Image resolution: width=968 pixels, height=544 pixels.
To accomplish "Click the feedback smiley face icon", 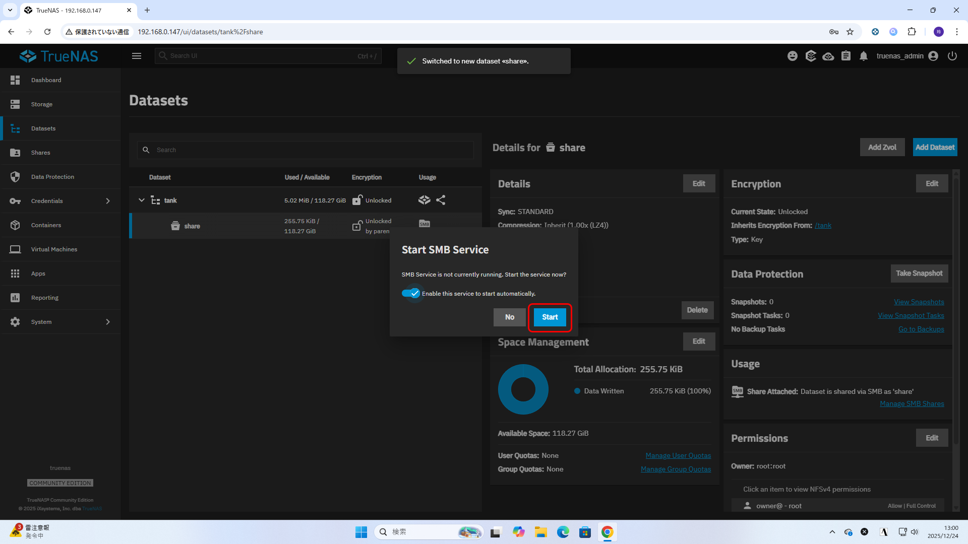I will 793,56.
